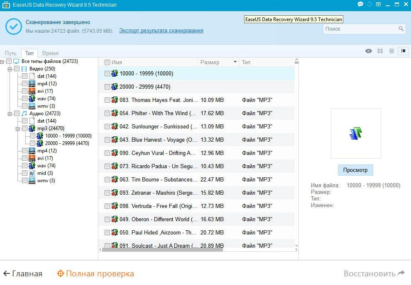Click the mp4 (12) icon under Видео
Image resolution: width=411 pixels, height=285 pixels.
click(32, 84)
